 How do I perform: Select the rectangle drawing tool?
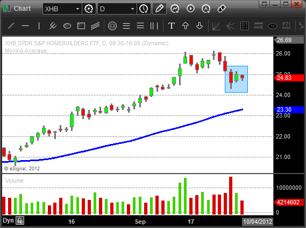(81, 26)
